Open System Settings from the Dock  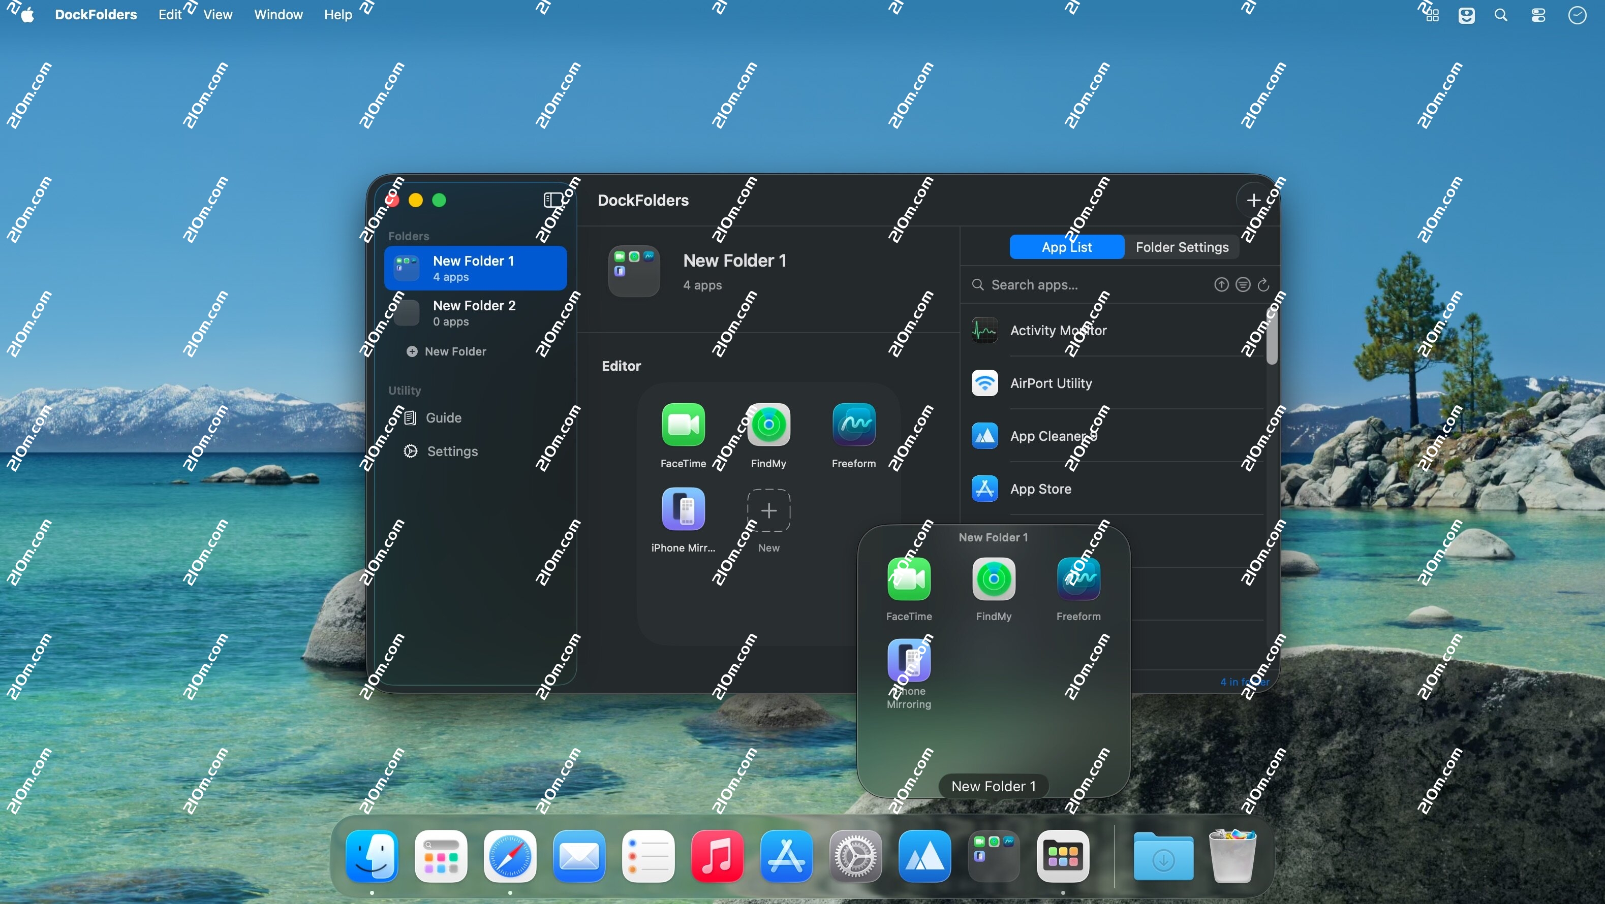click(856, 856)
